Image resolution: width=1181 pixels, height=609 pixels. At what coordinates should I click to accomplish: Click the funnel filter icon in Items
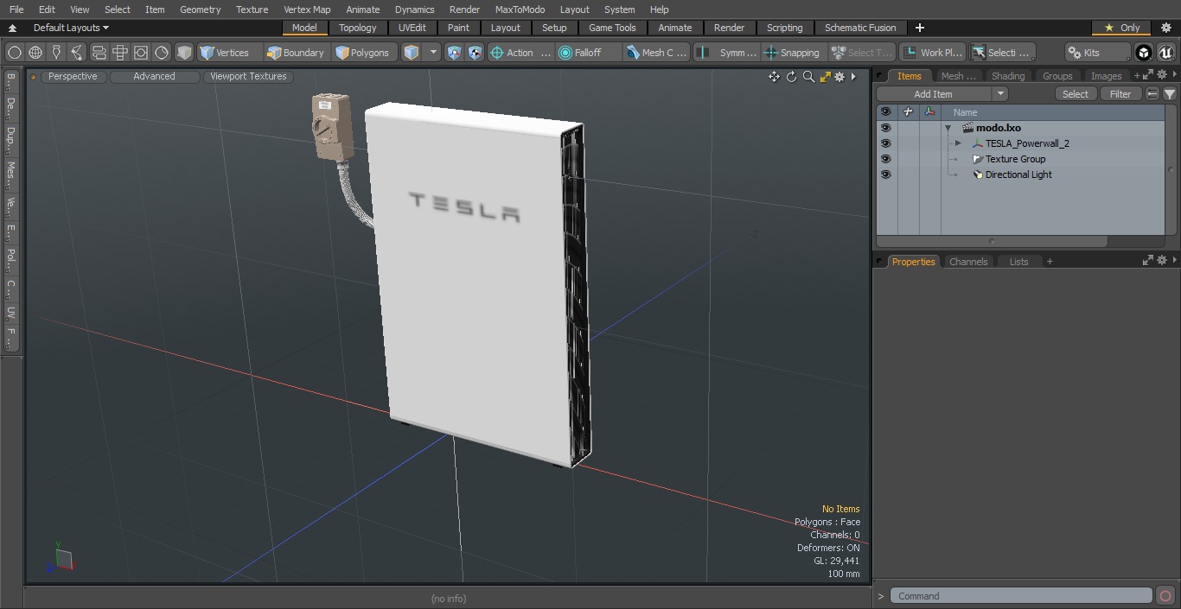[x=1169, y=94]
